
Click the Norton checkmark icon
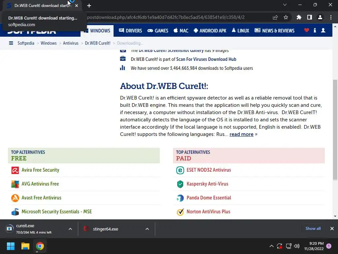tap(180, 212)
